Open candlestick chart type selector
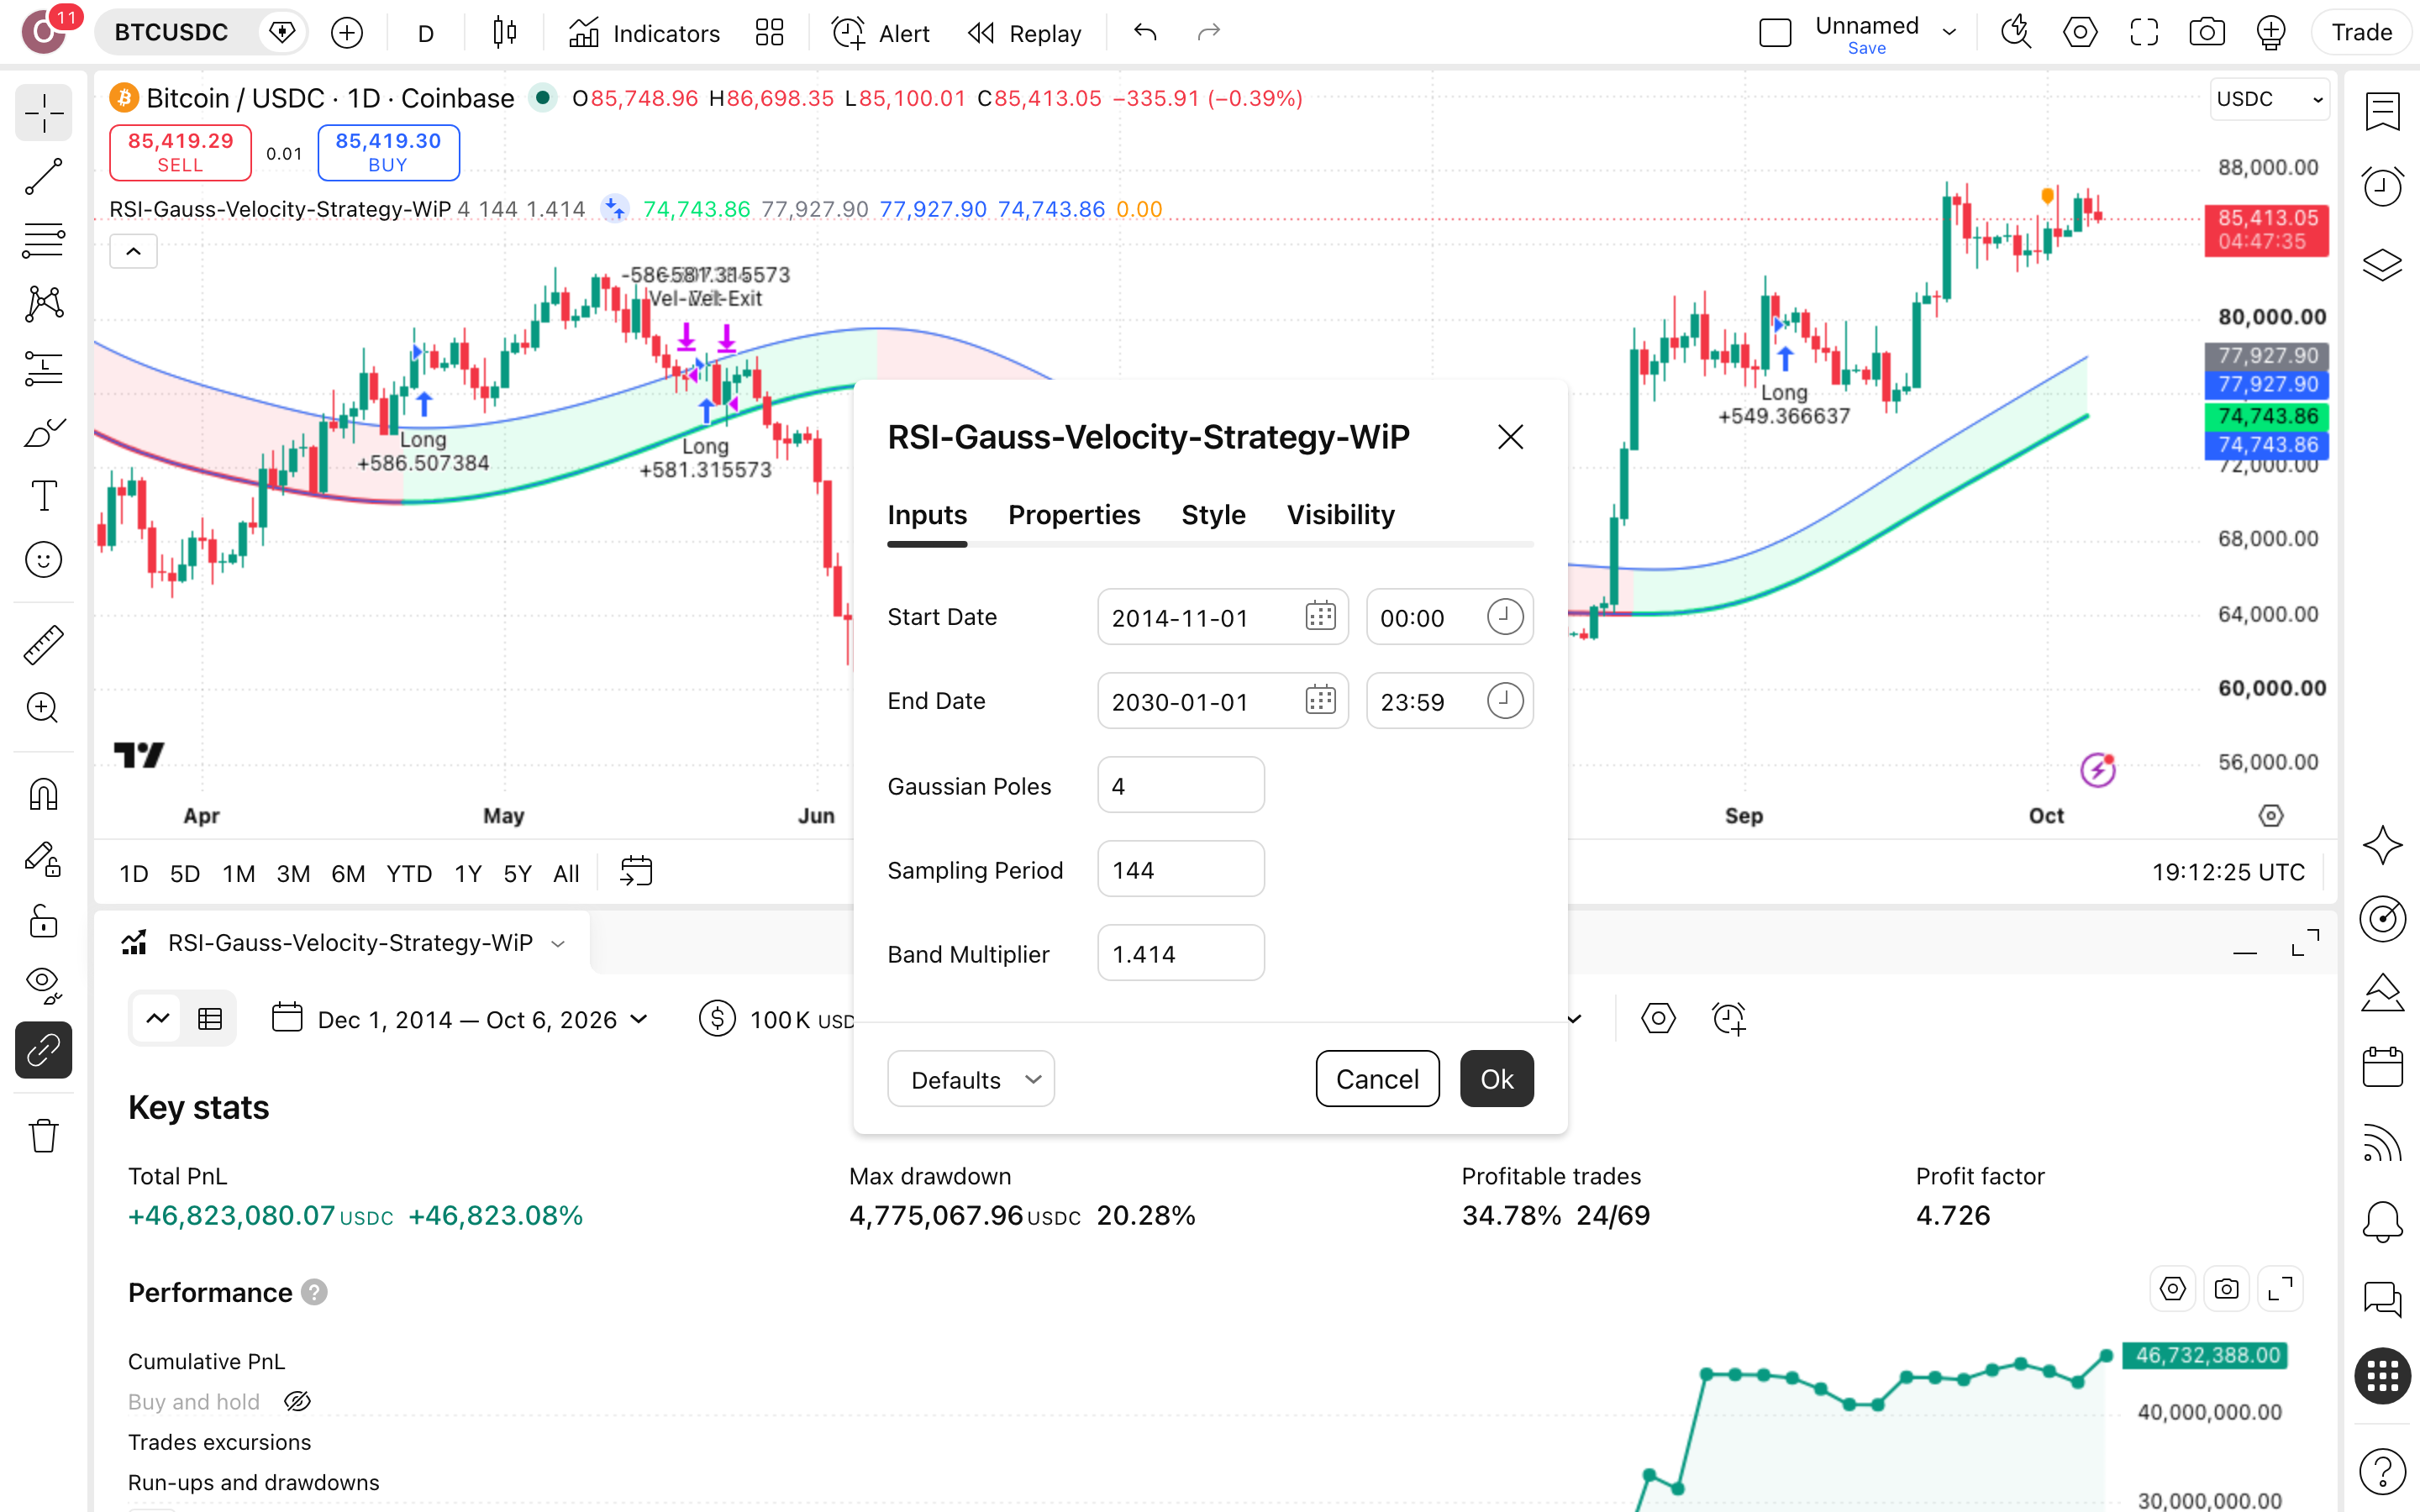This screenshot has height=1512, width=2420. click(x=505, y=33)
